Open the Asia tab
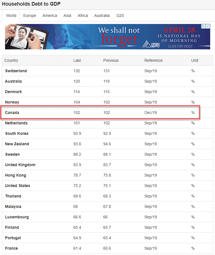 (x=67, y=16)
